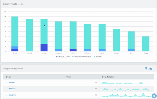
Task: Sort by the Groups column header
Action: pos(9,77)
